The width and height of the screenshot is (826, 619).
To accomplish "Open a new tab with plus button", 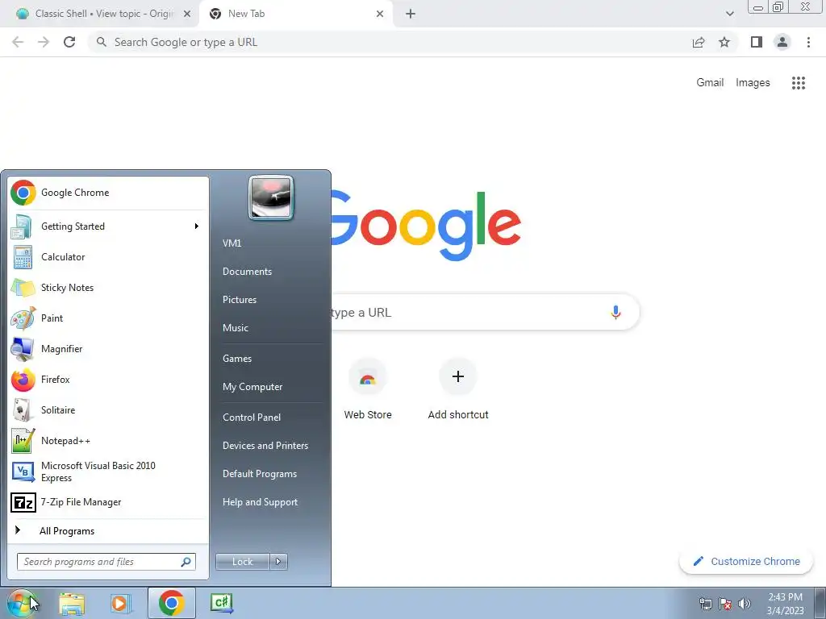I will click(x=411, y=15).
